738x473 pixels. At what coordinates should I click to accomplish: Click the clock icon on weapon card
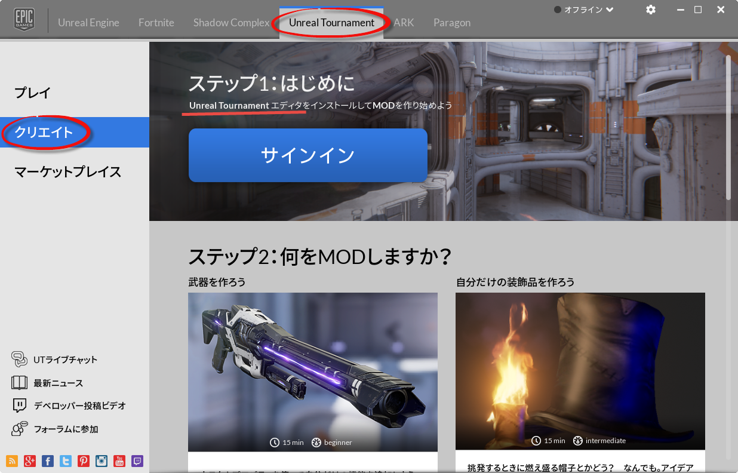point(275,443)
